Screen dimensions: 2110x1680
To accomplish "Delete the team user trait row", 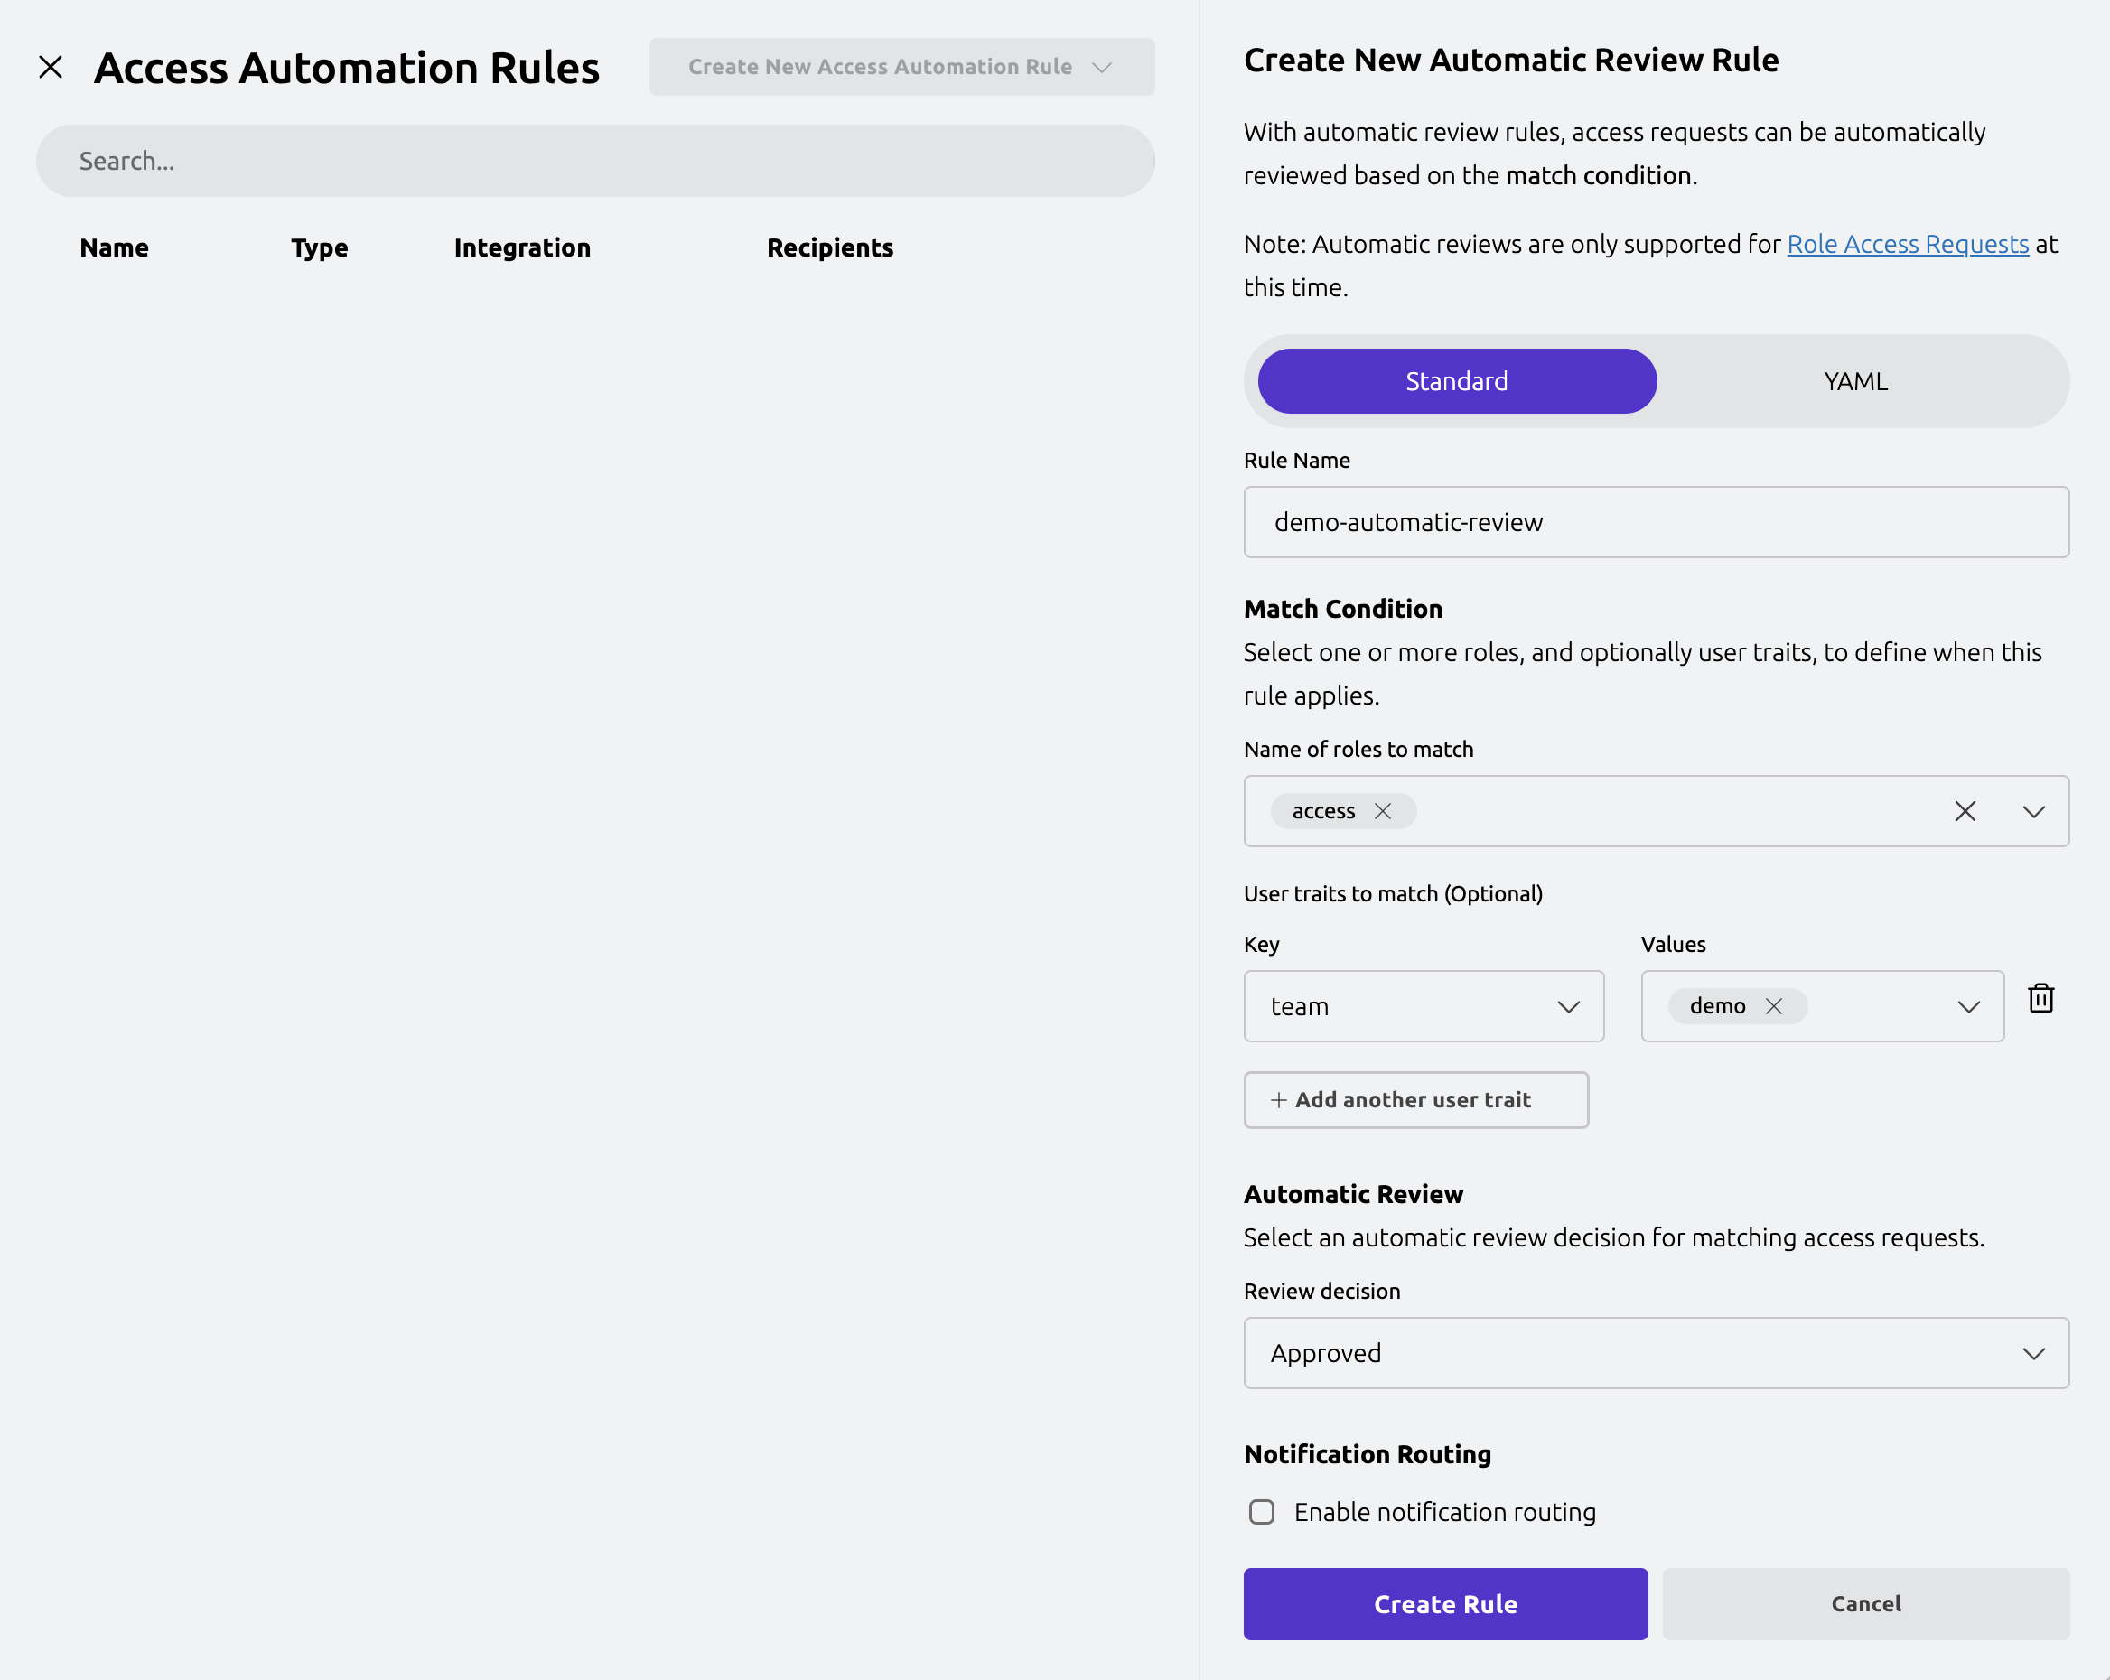I will [x=2041, y=998].
